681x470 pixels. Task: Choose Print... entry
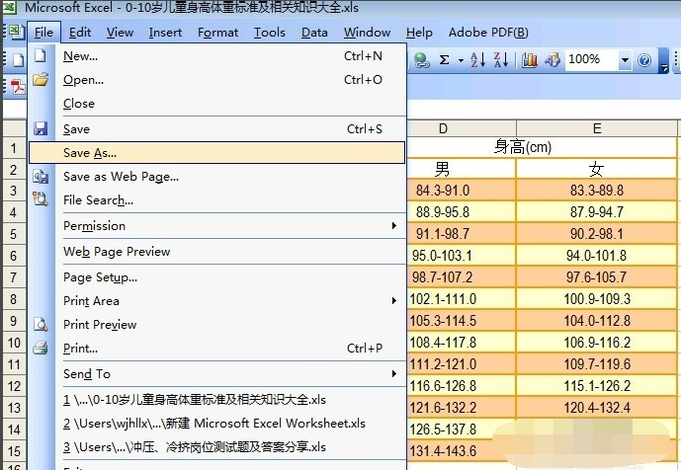click(x=217, y=348)
